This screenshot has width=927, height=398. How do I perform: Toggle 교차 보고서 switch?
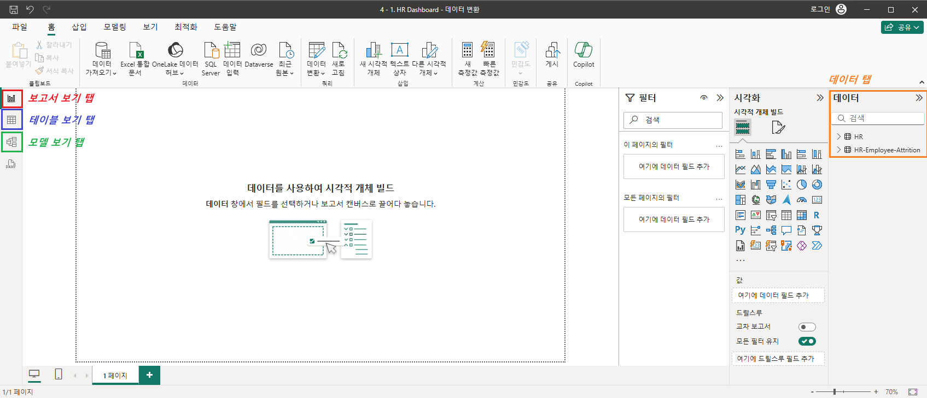[x=807, y=327]
